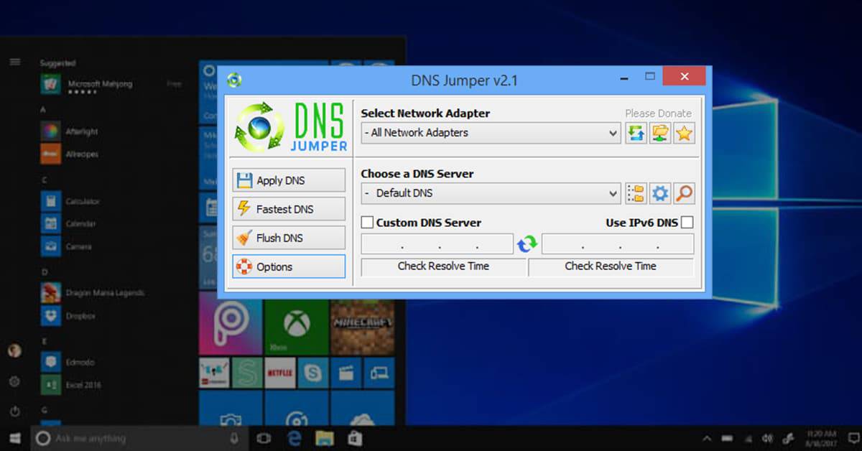Image resolution: width=862 pixels, height=451 pixels.
Task: Click left Check Resolve Time button
Action: [x=443, y=266]
